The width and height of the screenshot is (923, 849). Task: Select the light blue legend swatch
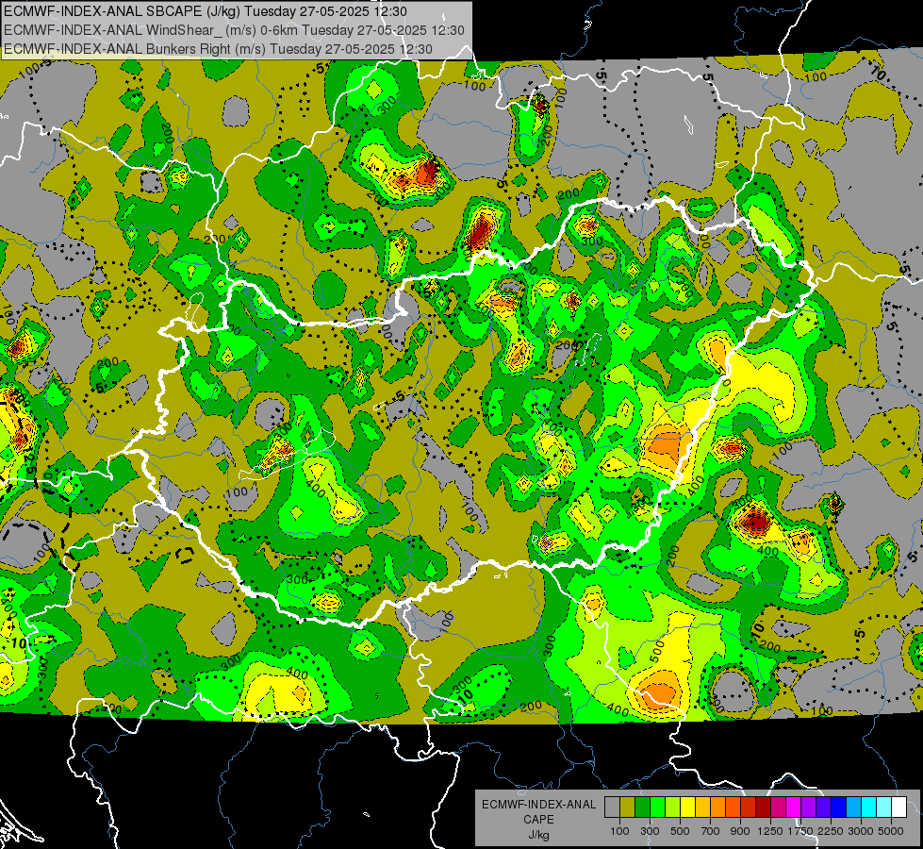pyautogui.click(x=853, y=807)
